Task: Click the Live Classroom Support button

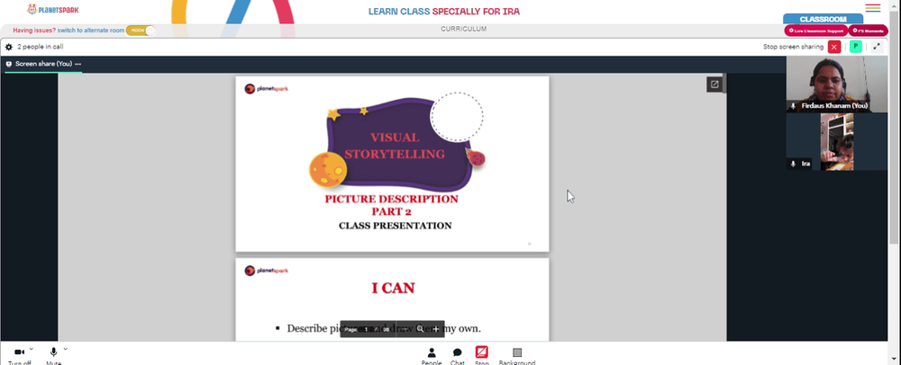Action: tap(816, 31)
